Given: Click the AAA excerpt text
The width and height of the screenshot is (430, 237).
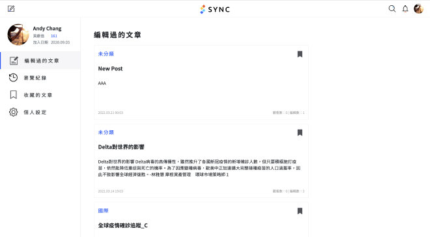Looking at the screenshot, I should (x=102, y=83).
